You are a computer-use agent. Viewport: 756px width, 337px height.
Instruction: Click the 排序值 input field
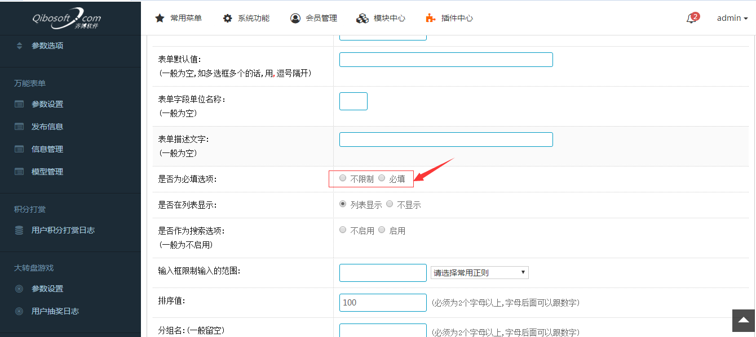(x=383, y=303)
